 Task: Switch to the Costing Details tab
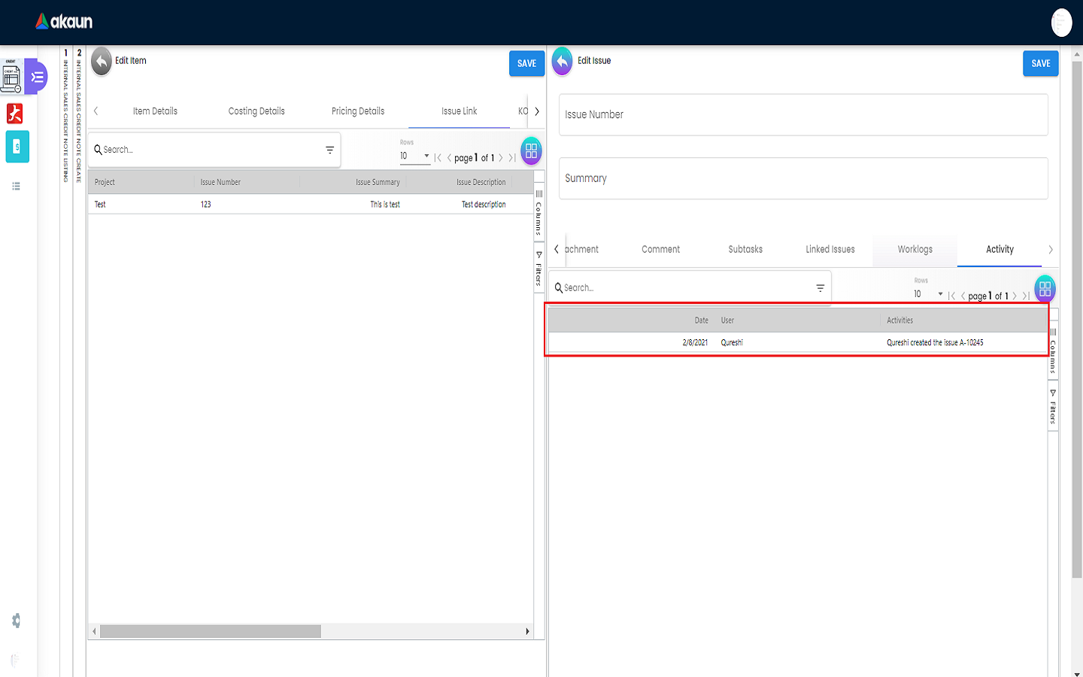256,111
